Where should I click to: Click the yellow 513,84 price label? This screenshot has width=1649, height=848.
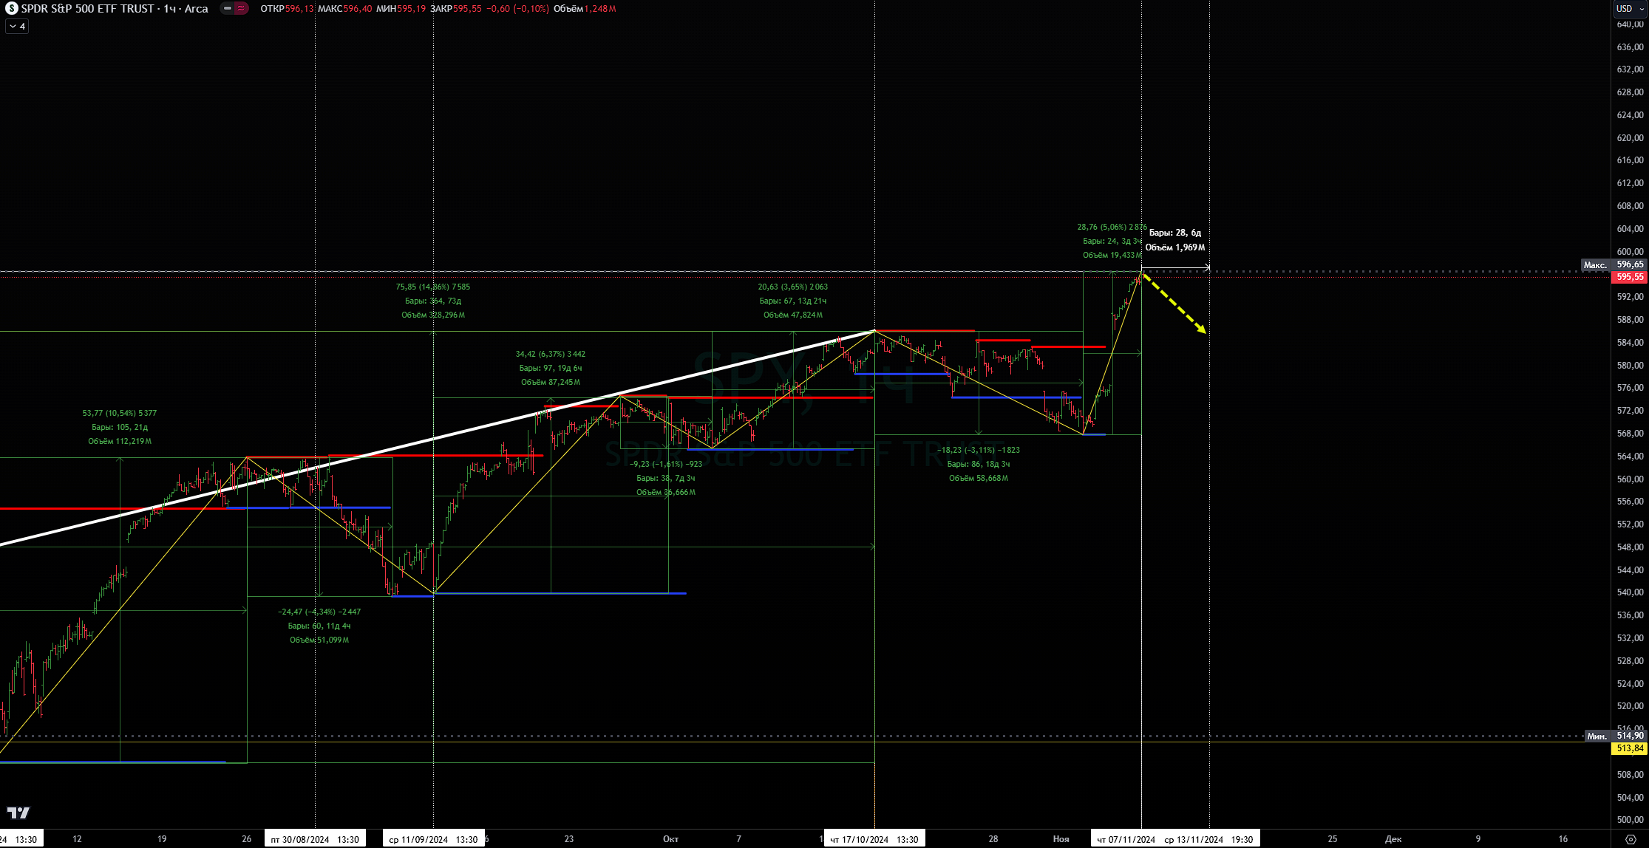point(1630,748)
